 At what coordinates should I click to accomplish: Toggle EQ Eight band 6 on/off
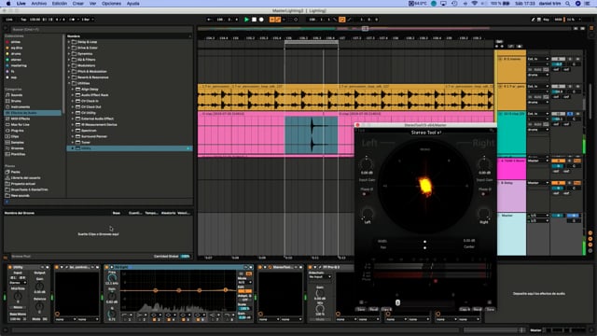click(199, 319)
